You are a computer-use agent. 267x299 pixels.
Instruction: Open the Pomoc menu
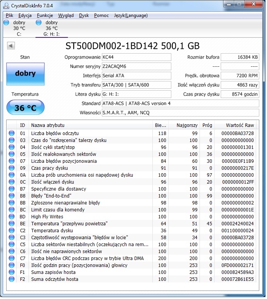[101, 15]
